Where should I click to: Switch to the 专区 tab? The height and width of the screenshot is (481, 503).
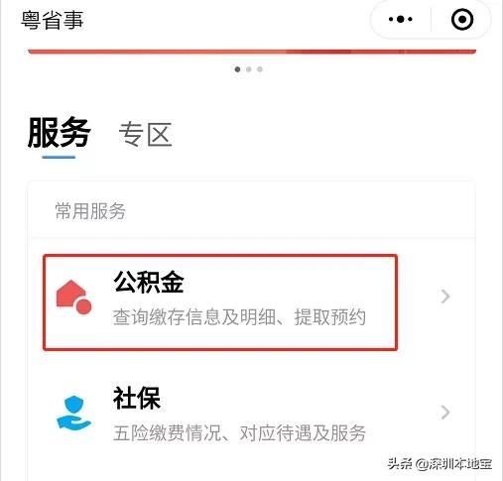(x=146, y=134)
